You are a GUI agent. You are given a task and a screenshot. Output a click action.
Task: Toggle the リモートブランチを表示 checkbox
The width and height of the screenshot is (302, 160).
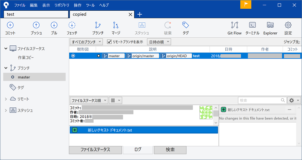(x=109, y=42)
